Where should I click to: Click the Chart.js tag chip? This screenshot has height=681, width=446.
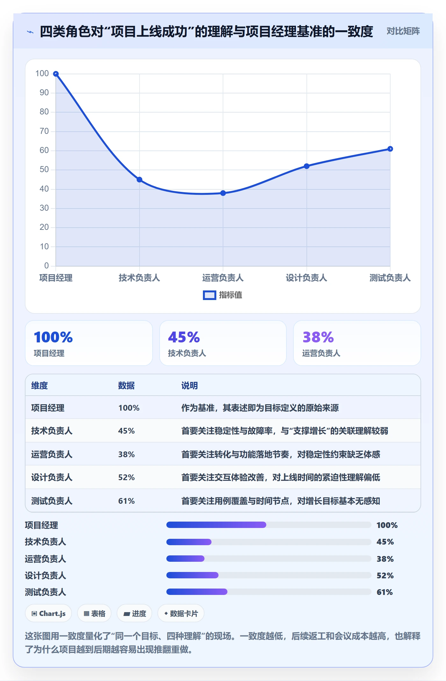pos(48,613)
